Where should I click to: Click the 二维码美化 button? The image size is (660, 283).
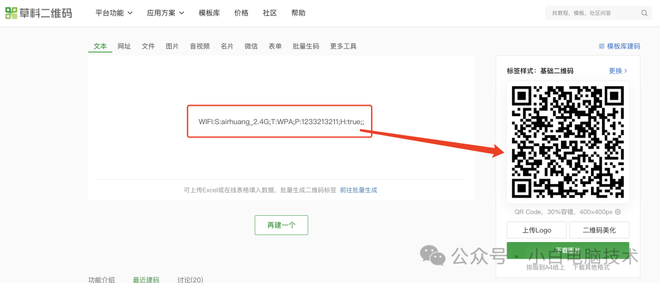pos(599,230)
